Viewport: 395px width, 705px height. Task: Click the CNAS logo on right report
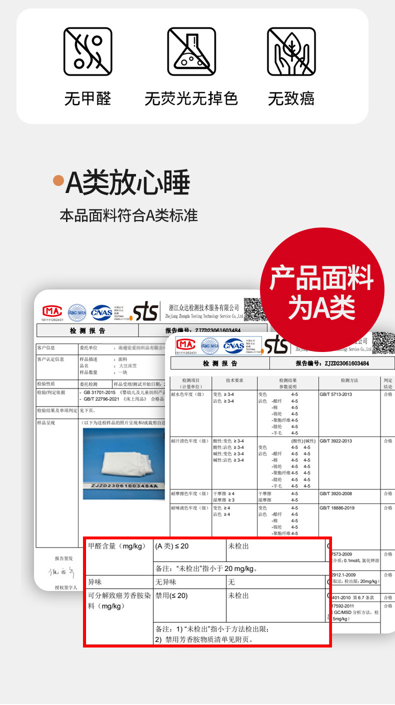tap(233, 344)
